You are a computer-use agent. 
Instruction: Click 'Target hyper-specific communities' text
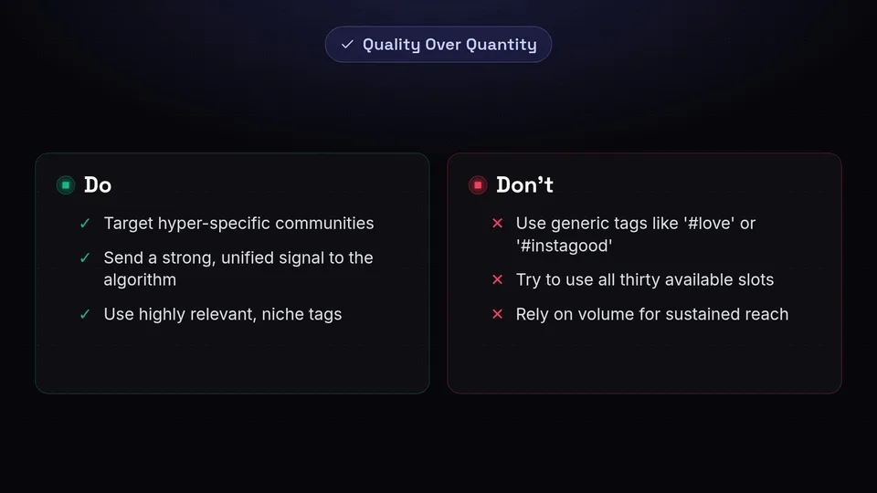pos(238,223)
